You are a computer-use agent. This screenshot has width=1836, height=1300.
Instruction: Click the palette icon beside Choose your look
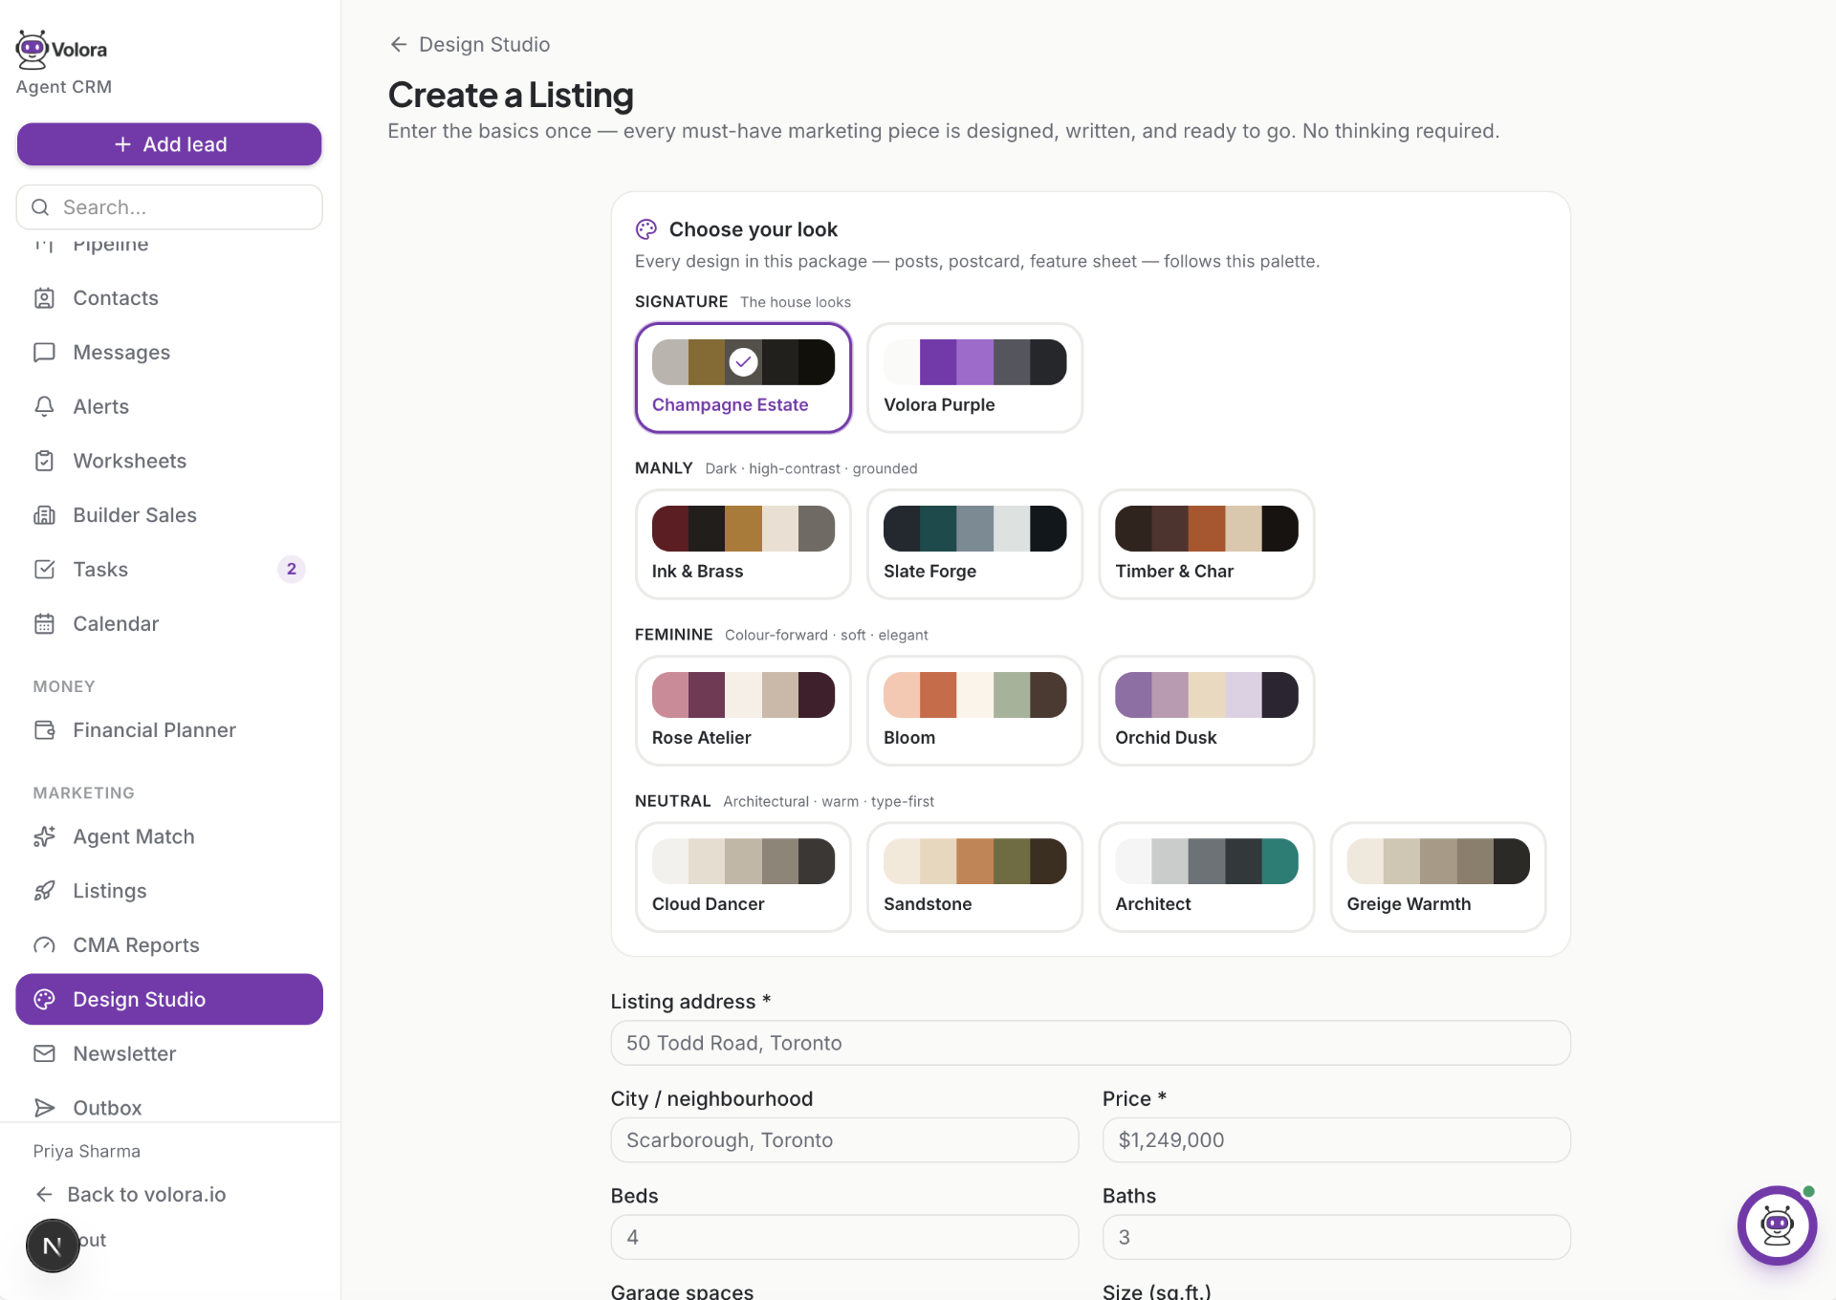point(646,229)
